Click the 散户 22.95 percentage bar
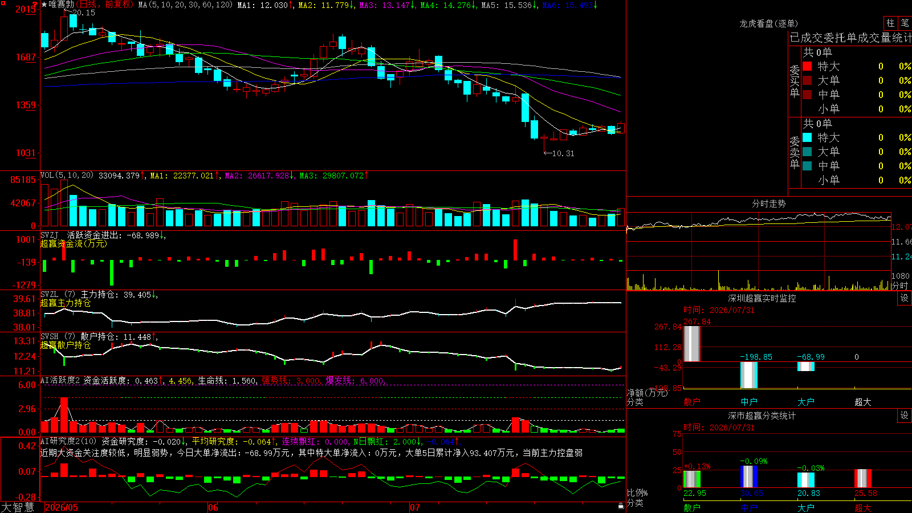 [692, 479]
